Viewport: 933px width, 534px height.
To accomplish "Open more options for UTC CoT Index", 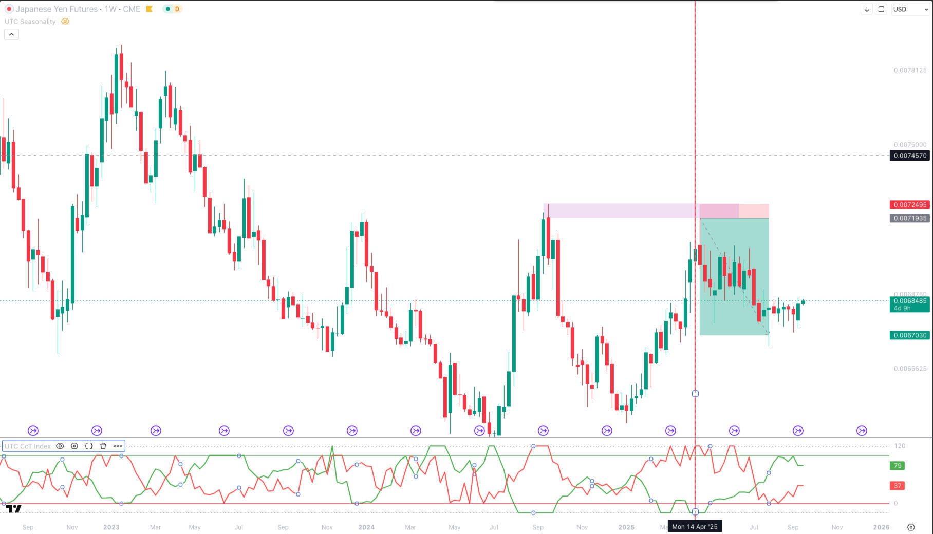I will [x=118, y=446].
